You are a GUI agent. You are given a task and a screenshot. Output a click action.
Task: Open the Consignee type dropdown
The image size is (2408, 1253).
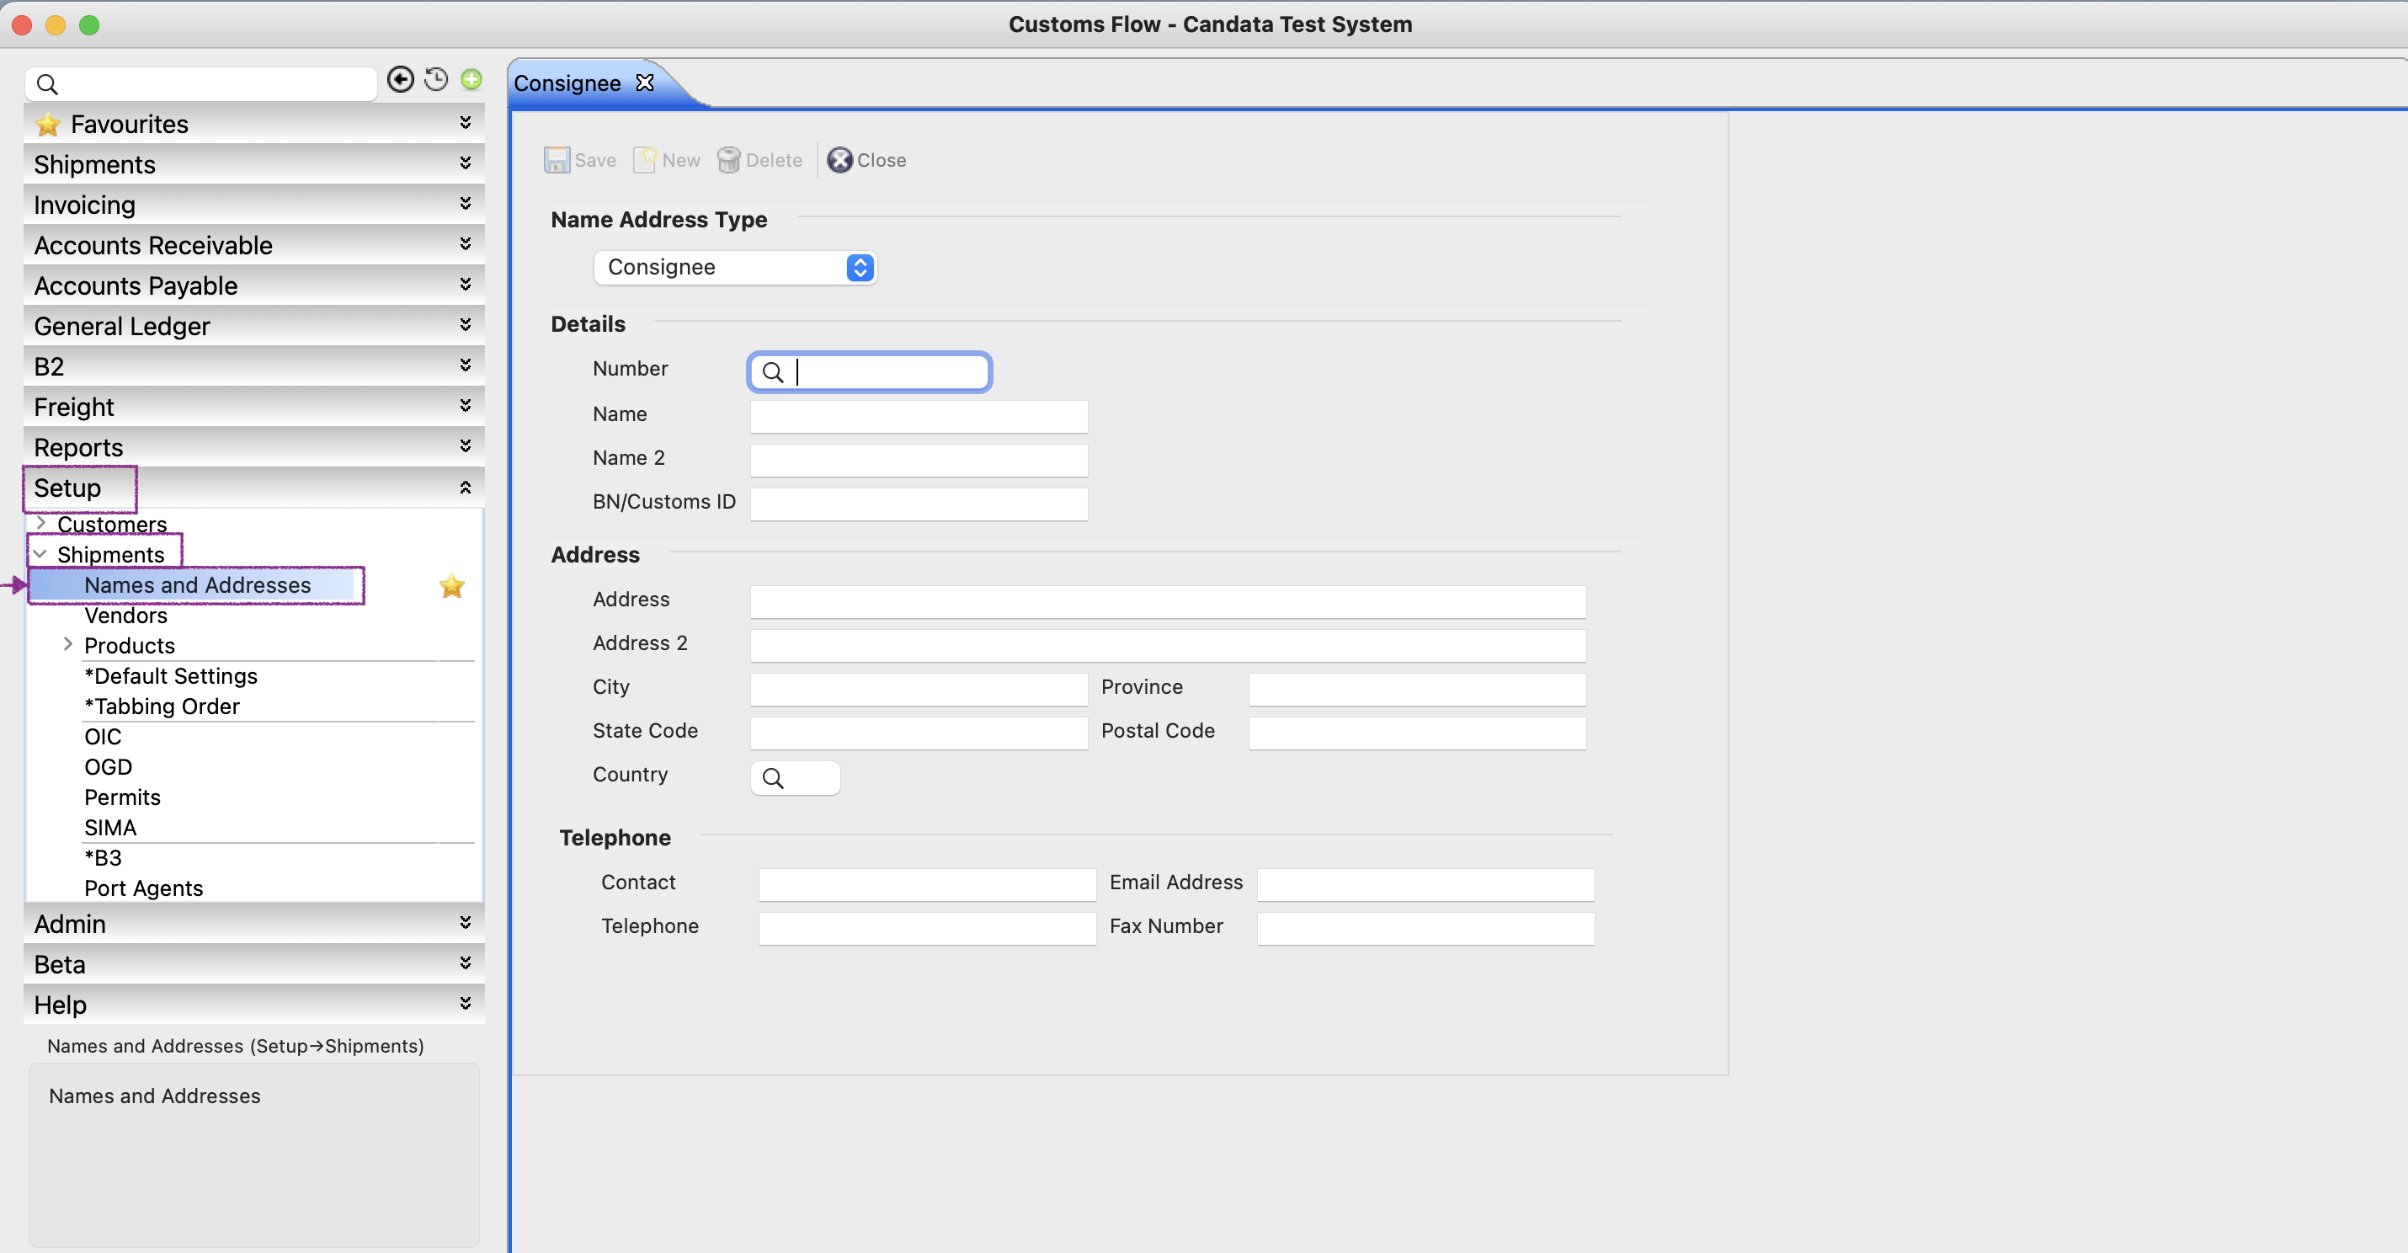click(735, 268)
